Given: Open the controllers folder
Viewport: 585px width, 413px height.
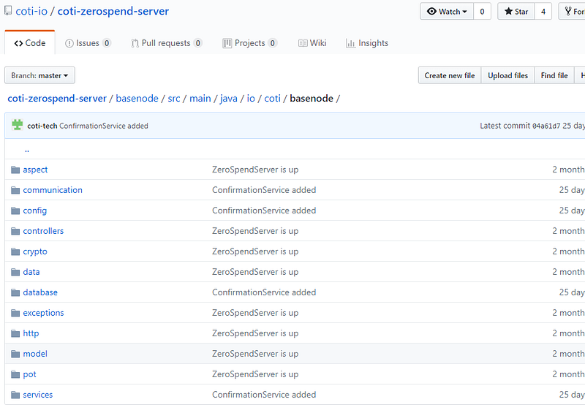Looking at the screenshot, I should coord(43,231).
